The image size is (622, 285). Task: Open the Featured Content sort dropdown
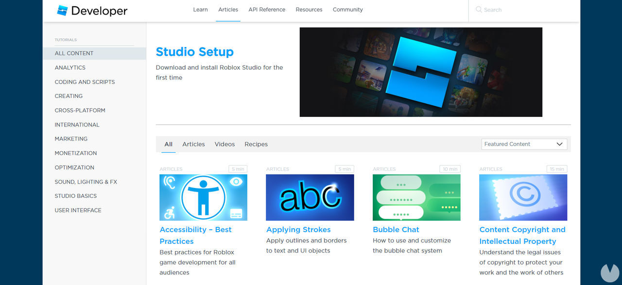[x=524, y=144]
